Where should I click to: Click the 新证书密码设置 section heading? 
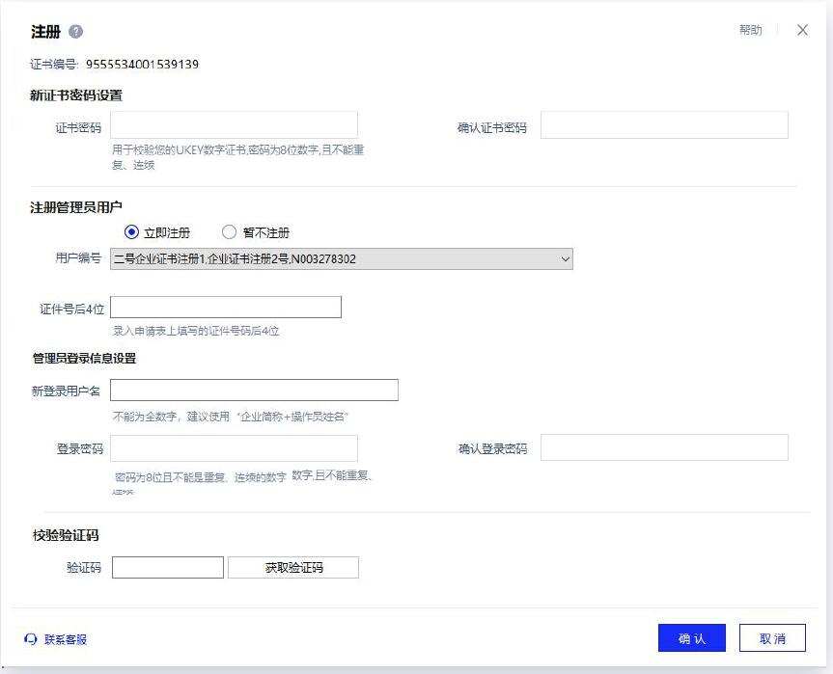76,95
